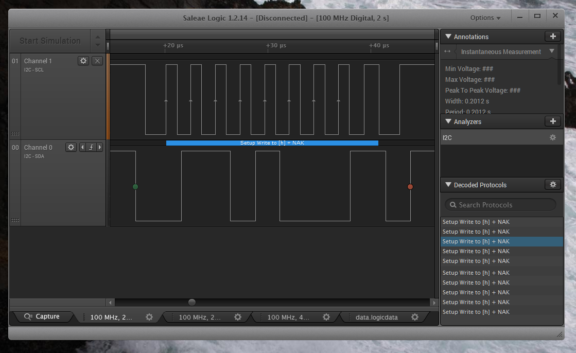This screenshot has height=353, width=576.
Task: Minimize the Saleae Logic window
Action: click(520, 17)
